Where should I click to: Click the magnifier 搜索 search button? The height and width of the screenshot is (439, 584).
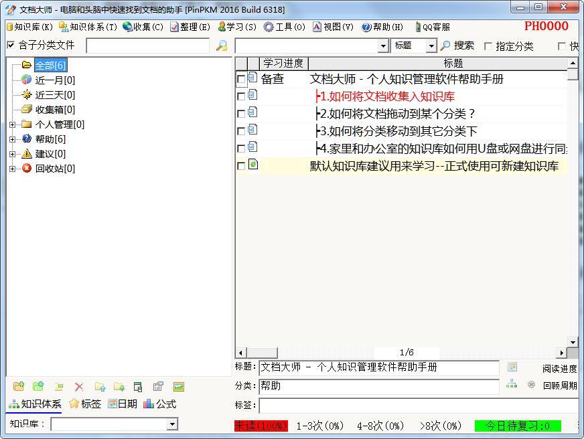457,46
